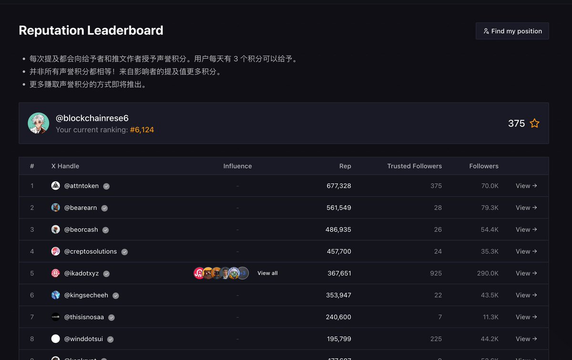This screenshot has width=572, height=360.
Task: Click the Influence column header
Action: 237,166
